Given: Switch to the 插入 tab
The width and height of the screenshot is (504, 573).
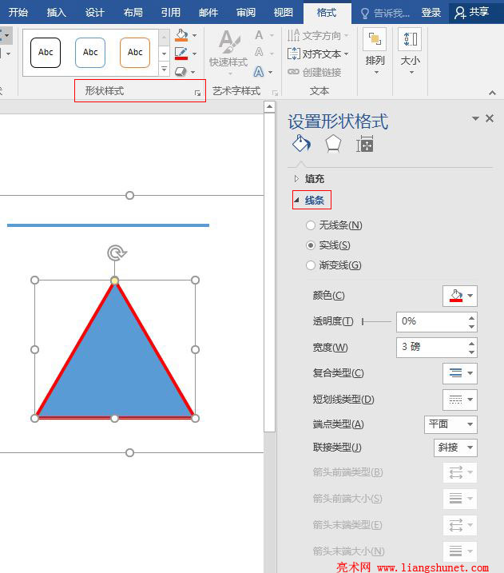Looking at the screenshot, I should (56, 13).
